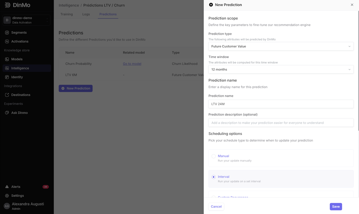The image size is (359, 214).
Task: Click the Ask Dinmo chat icon
Action: (7, 113)
